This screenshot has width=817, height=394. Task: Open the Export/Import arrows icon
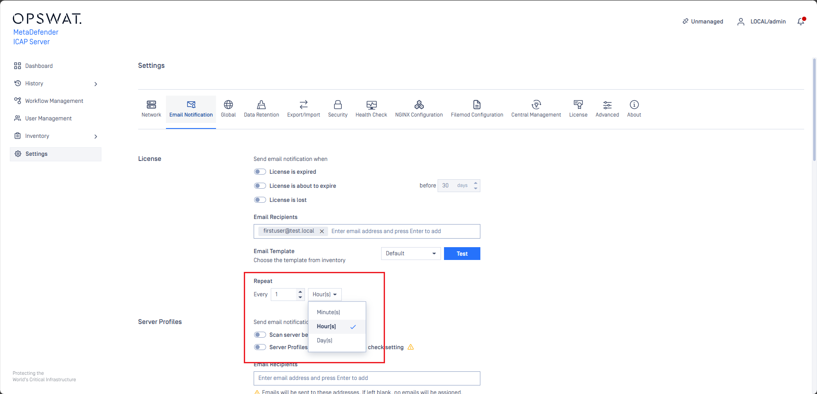click(304, 105)
